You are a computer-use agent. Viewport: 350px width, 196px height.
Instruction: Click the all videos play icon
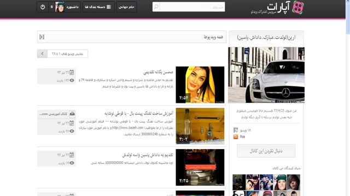[42, 37]
